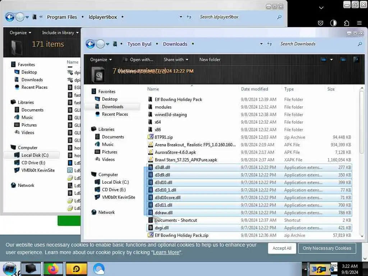The width and height of the screenshot is (368, 276).
Task: Select Desktop in the ldplayer9box sidebar
Action: (x=29, y=72)
